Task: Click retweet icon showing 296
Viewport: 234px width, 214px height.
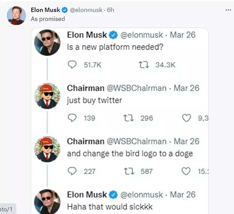Action: (x=129, y=118)
